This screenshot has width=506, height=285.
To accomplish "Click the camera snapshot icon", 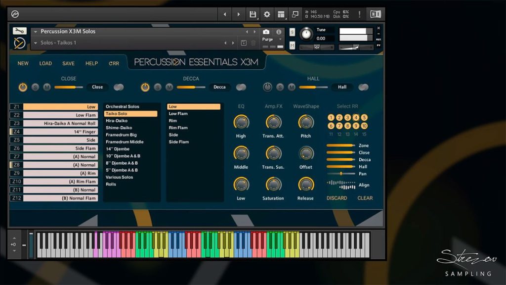I will click(266, 32).
